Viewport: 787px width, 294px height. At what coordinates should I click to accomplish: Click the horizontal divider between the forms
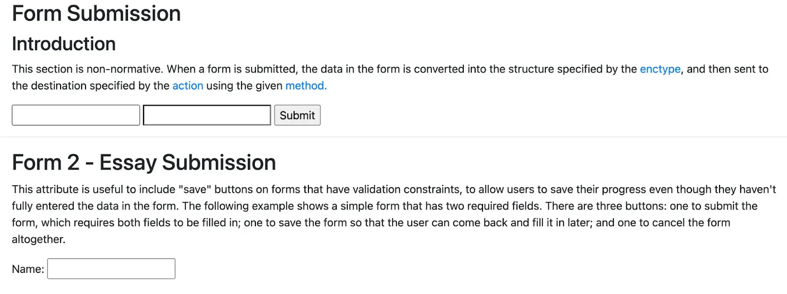(x=393, y=137)
